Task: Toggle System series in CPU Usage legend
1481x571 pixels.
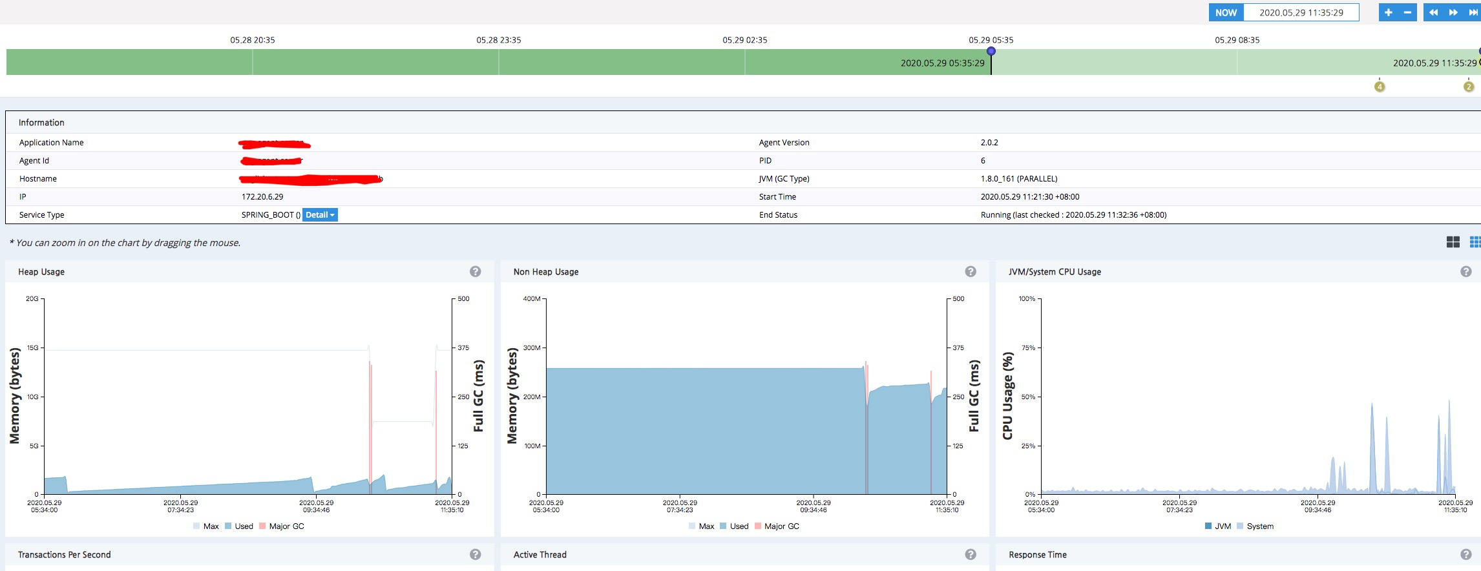Action: [x=1255, y=526]
